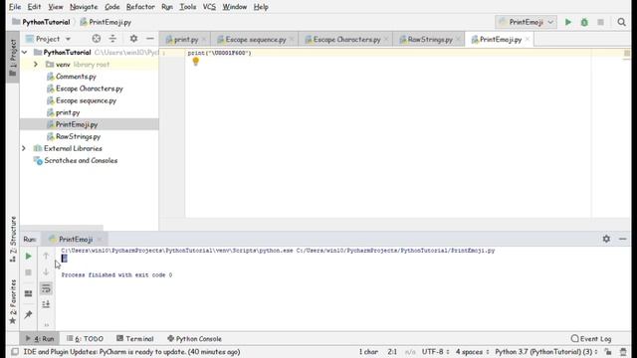Toggle scroll to end in Run console
Image resolution: width=637 pixels, height=358 pixels.
point(46,304)
